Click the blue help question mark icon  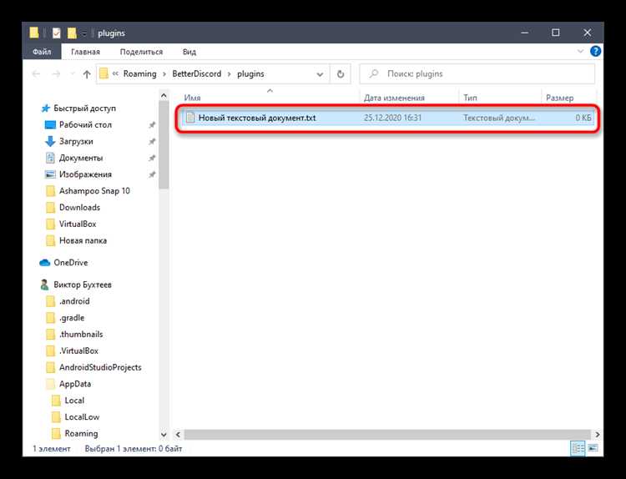pos(595,52)
